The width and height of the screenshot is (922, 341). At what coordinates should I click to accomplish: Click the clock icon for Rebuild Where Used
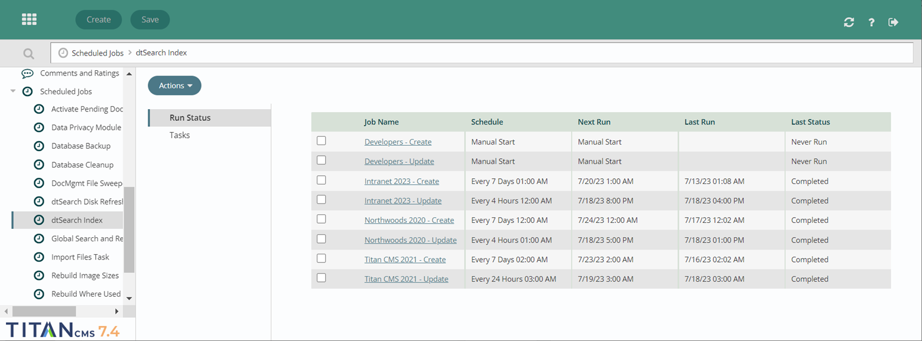39,294
